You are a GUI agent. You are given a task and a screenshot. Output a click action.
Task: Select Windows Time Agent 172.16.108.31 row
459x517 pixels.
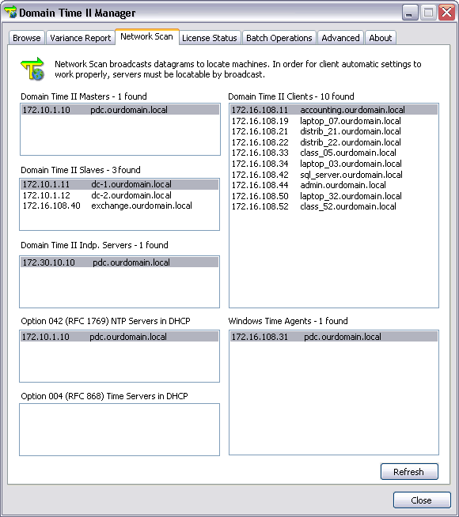[334, 337]
